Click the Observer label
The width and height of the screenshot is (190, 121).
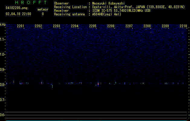click(61, 3)
